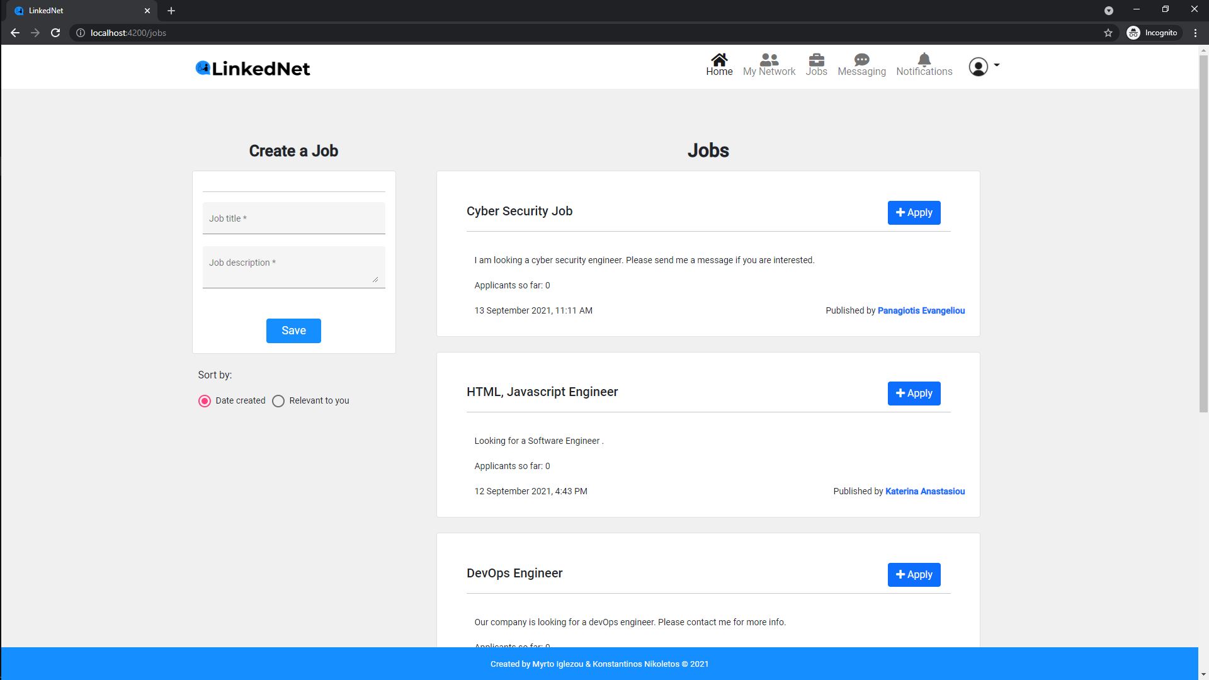Image resolution: width=1209 pixels, height=680 pixels.
Task: Switch to the LinkedNet browser tab
Action: 76,11
